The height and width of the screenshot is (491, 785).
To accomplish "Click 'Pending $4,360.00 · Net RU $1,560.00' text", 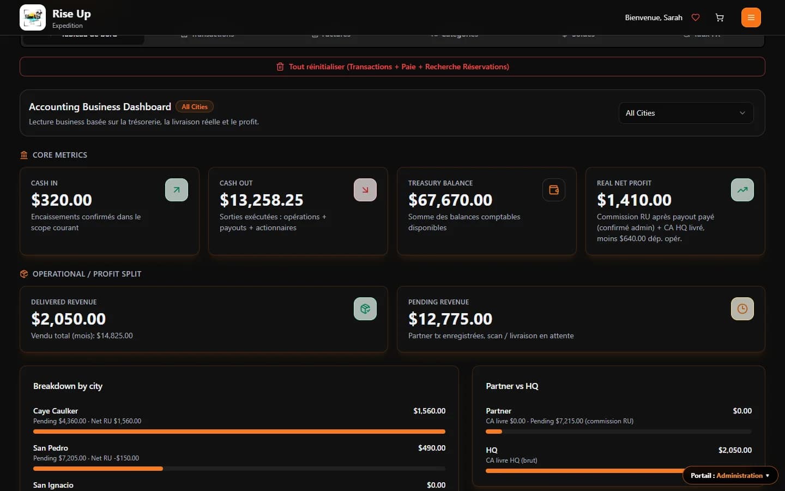I will pos(87,421).
